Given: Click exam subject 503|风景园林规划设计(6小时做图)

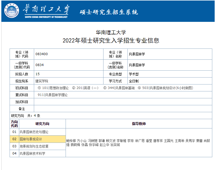Looking at the screenshot, I should tap(168, 88).
